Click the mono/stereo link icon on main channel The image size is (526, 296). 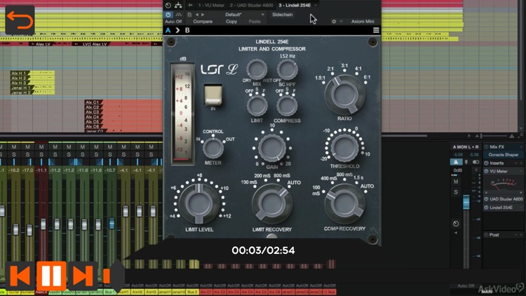476,162
